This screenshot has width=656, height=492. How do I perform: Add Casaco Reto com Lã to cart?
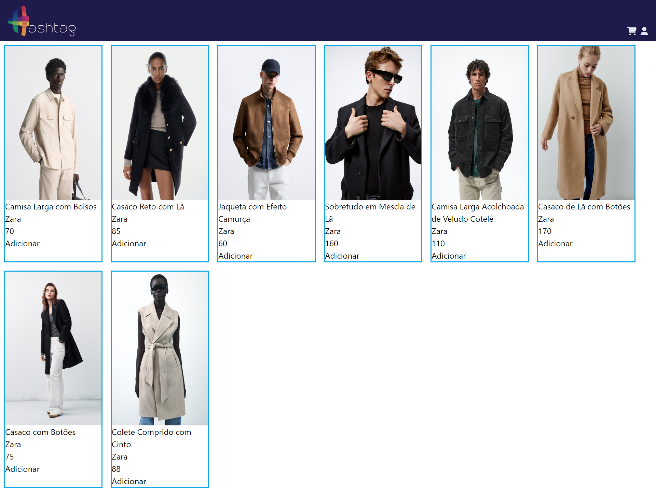pos(129,244)
